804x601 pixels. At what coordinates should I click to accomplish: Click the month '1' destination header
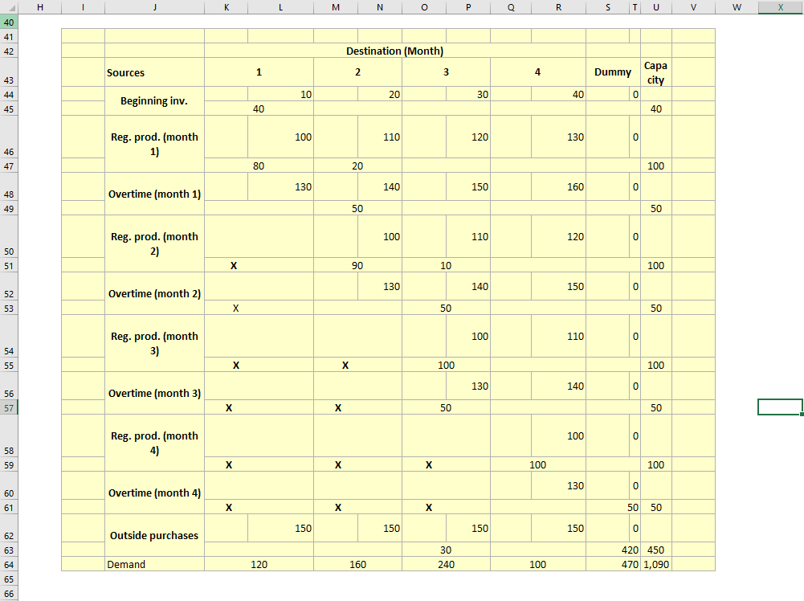(x=259, y=72)
